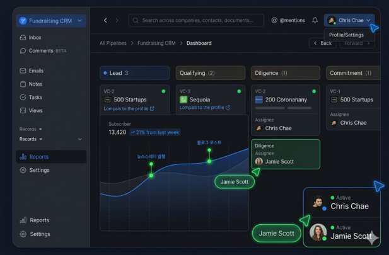Screen dimensions: 389x255
Task: Select Tasks in the sidebar
Action: [35, 98]
